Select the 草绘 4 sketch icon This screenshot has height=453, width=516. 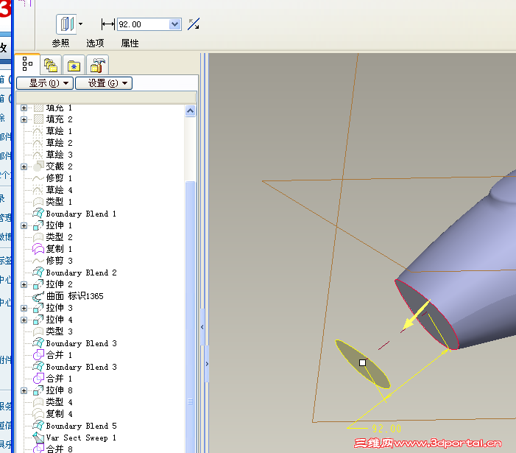(38, 190)
